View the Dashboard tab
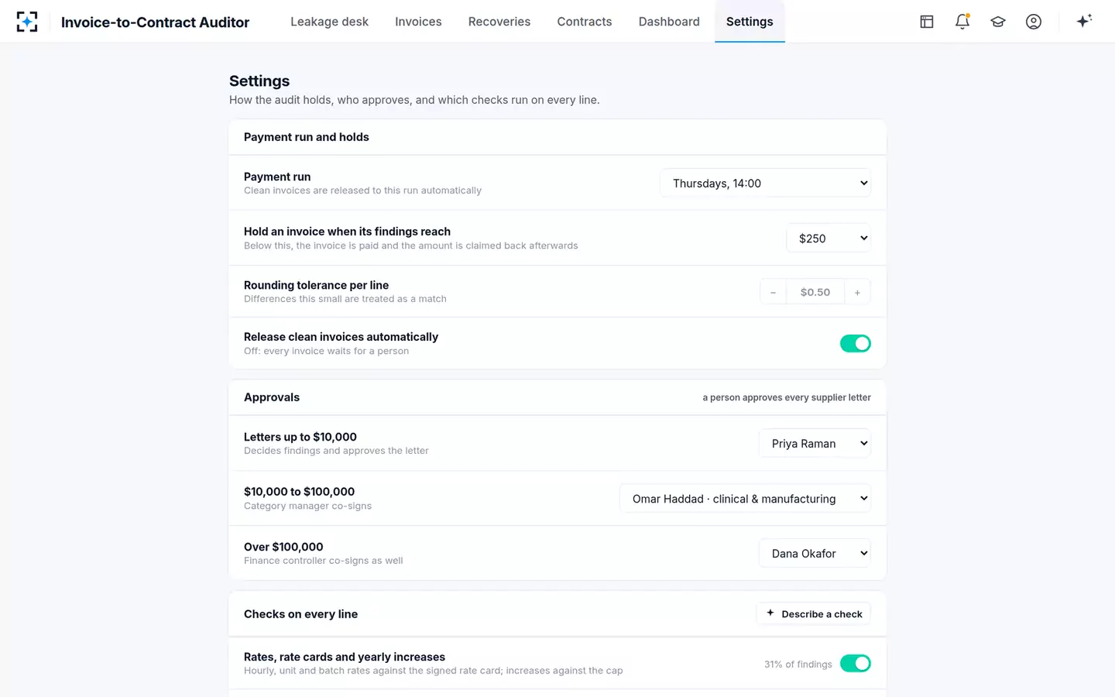 coord(669,22)
